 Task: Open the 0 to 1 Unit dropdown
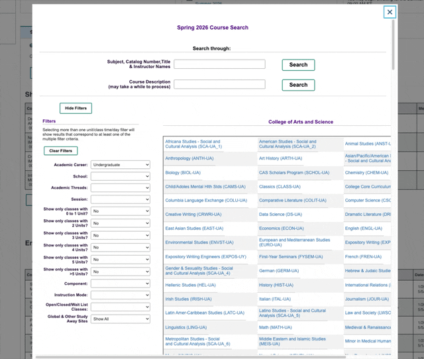tap(121, 211)
